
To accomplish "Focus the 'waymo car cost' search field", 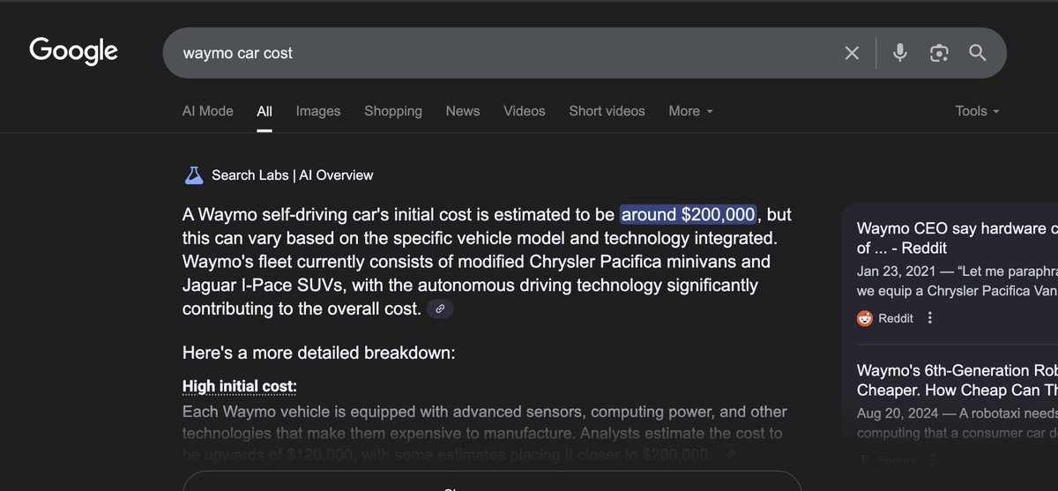I will point(503,53).
